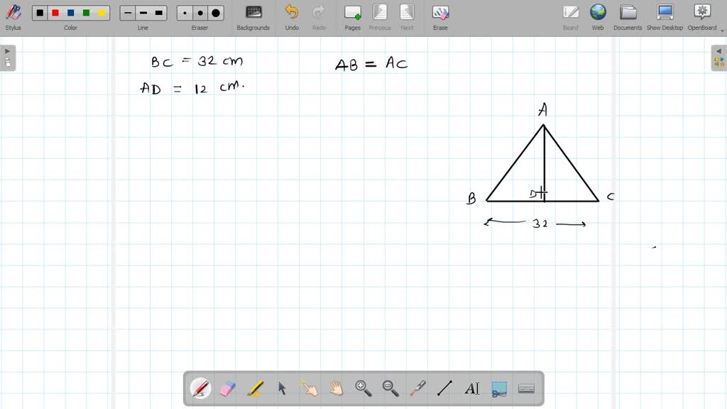The height and width of the screenshot is (409, 727).
Task: Open the virtual keyboard
Action: (526, 388)
